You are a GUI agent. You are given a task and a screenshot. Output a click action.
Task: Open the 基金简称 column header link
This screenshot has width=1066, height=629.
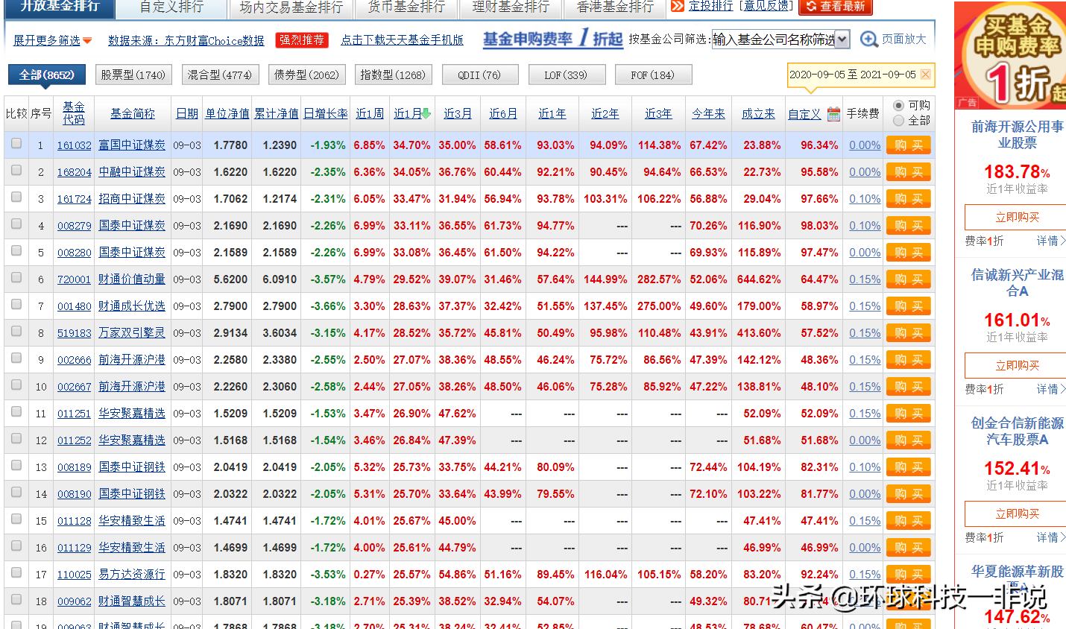point(133,113)
